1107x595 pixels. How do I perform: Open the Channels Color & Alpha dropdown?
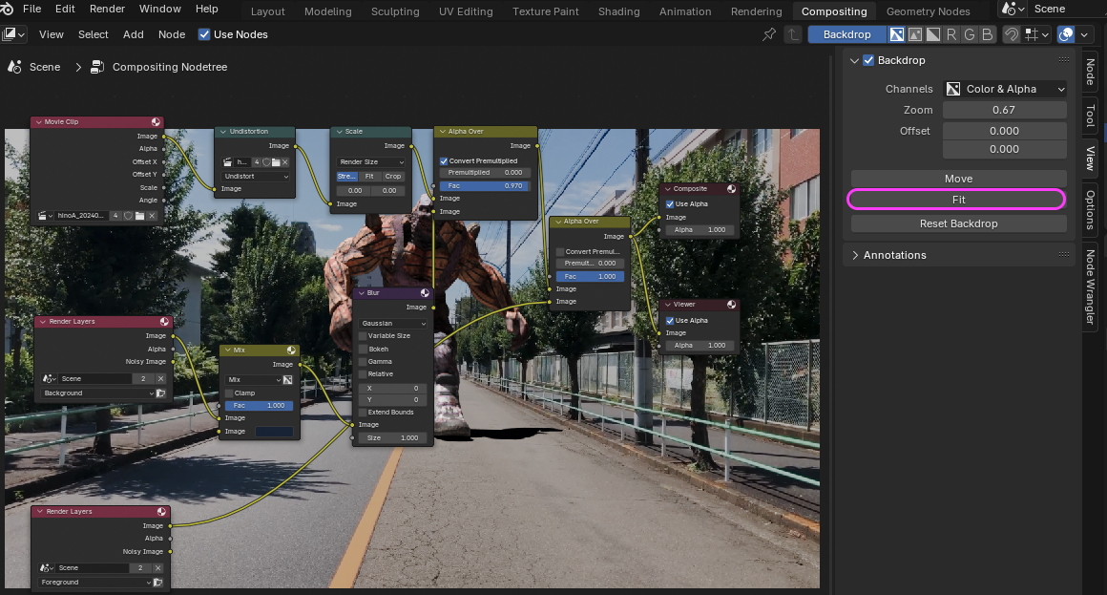tap(1005, 89)
